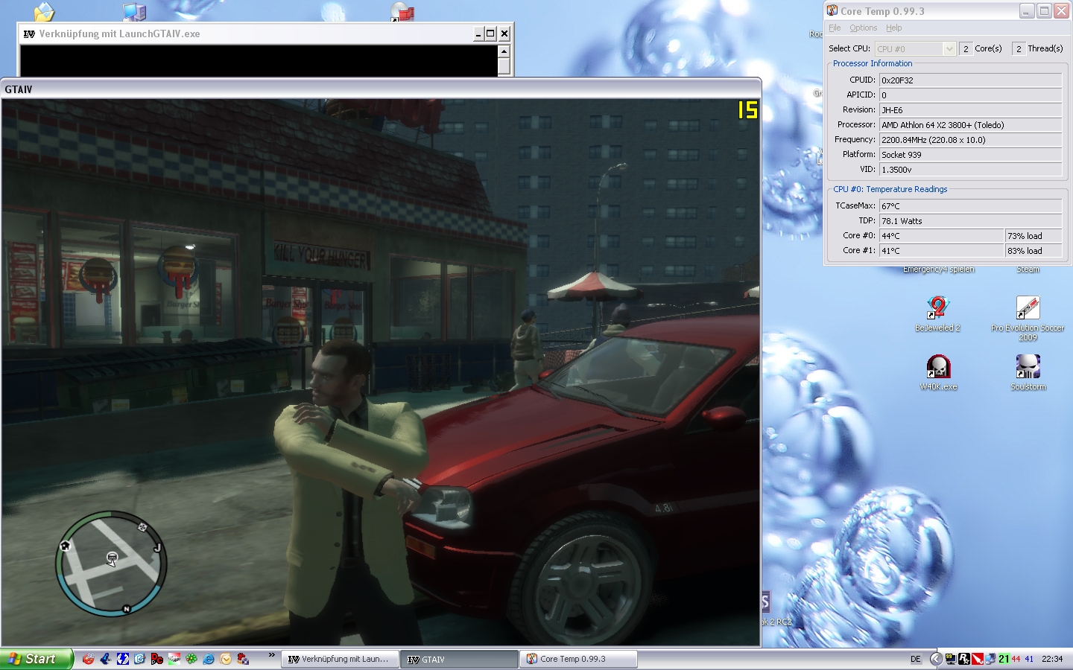The height and width of the screenshot is (670, 1073).
Task: Click the CPUID value field
Action: tap(970, 80)
